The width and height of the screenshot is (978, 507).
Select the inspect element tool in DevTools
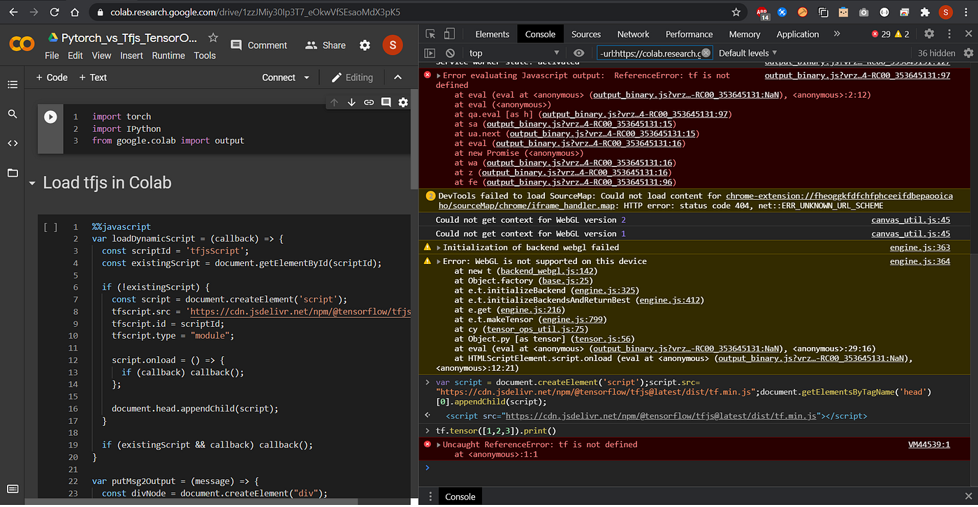coord(431,34)
